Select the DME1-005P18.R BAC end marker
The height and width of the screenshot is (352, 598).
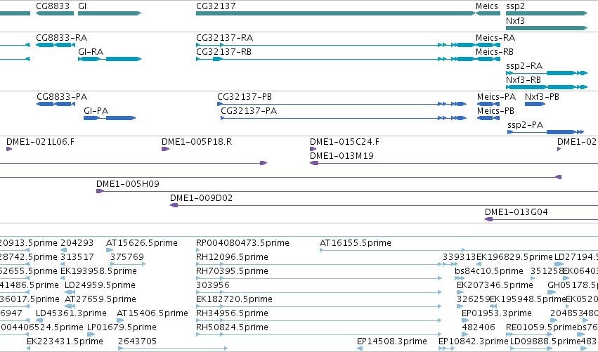pyautogui.click(x=165, y=149)
